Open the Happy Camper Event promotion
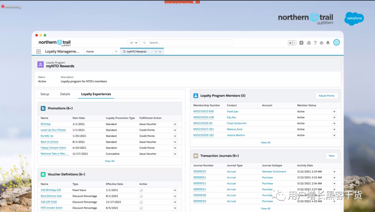375x212 pixels. [x=53, y=148]
